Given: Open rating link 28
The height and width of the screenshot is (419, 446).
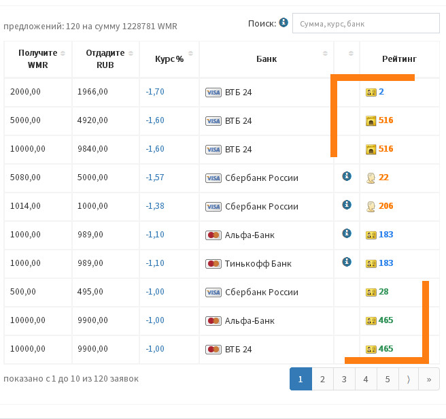Looking at the screenshot, I should pos(383,292).
